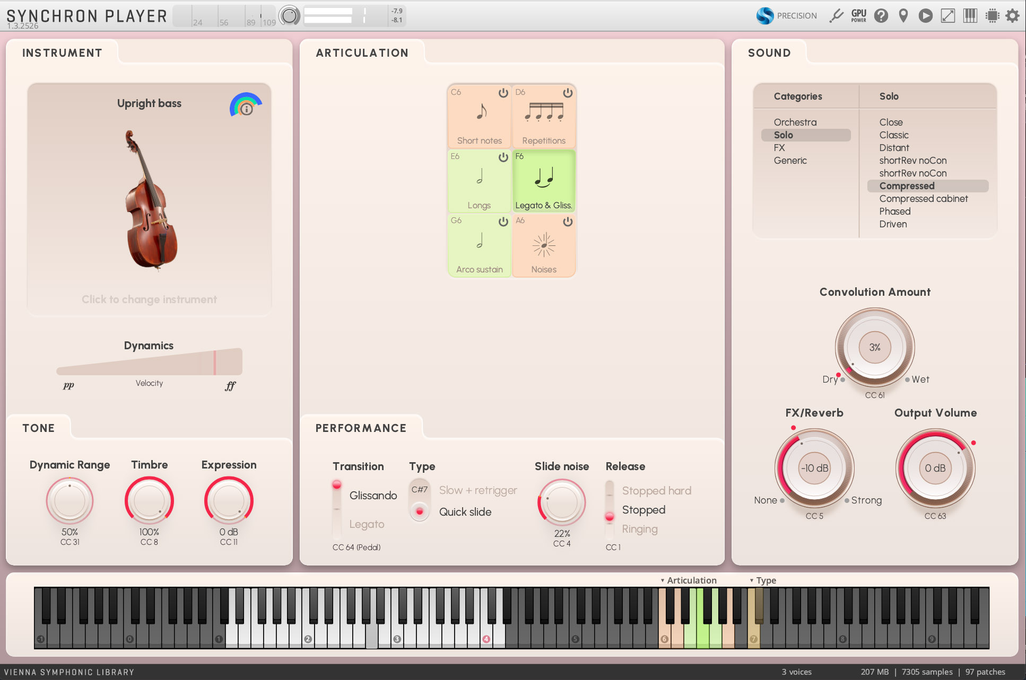
Task: Click to change instrument
Action: 149,299
